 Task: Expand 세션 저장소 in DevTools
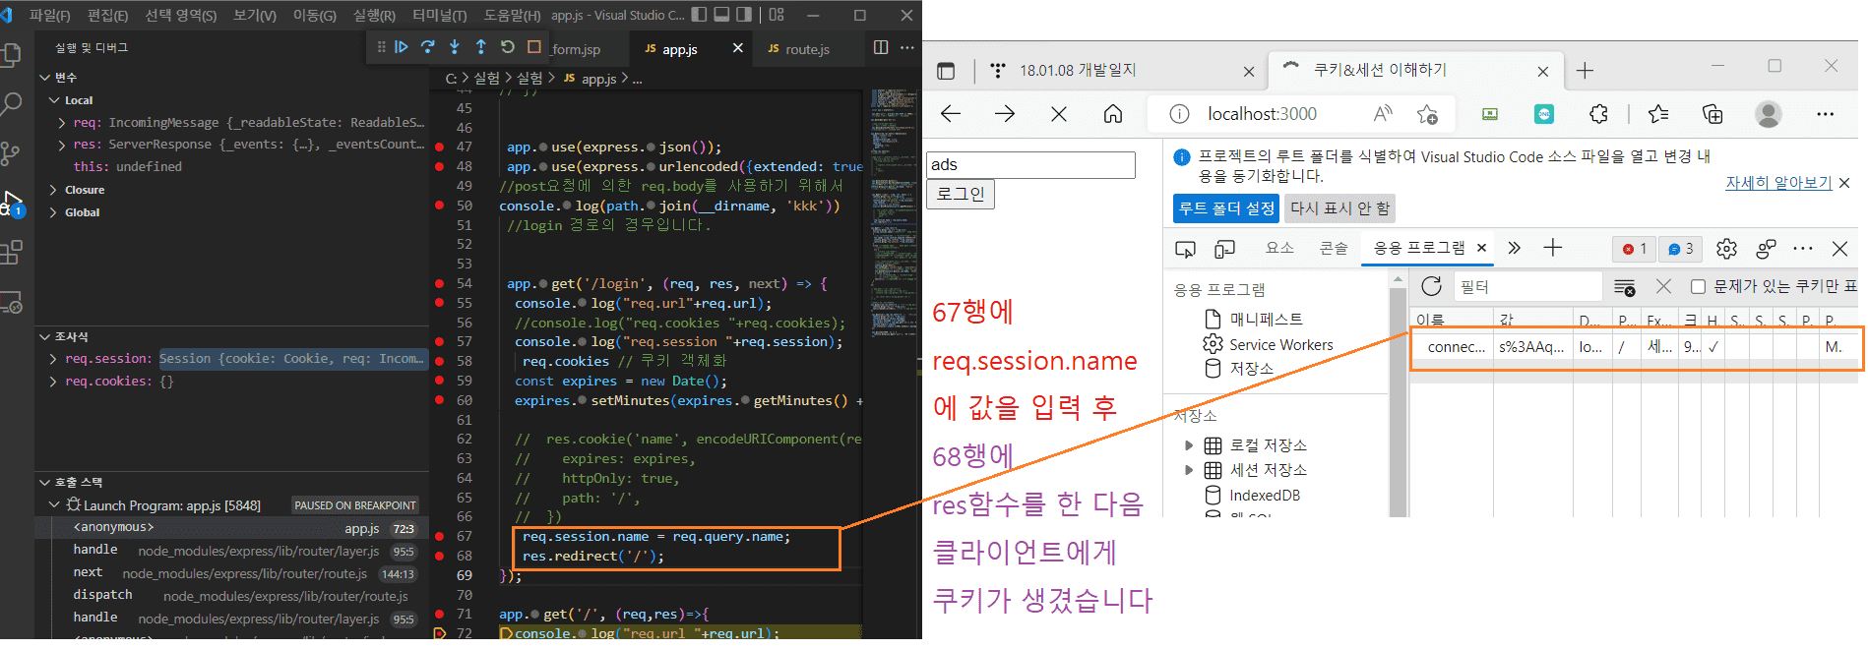pos(1188,470)
